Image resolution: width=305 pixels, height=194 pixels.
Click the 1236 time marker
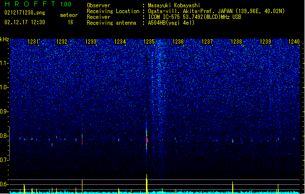178,42
